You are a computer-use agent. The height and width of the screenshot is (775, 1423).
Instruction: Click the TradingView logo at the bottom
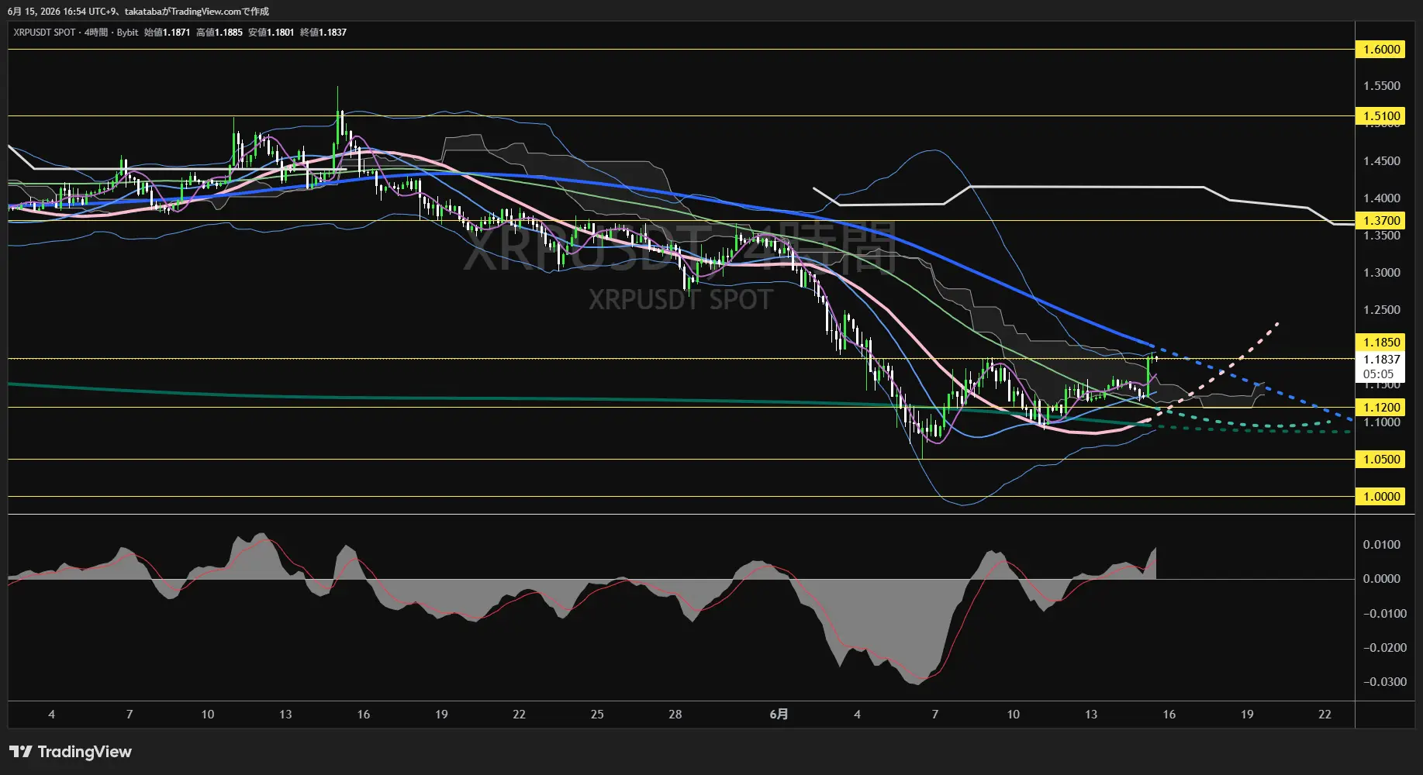pos(71,752)
